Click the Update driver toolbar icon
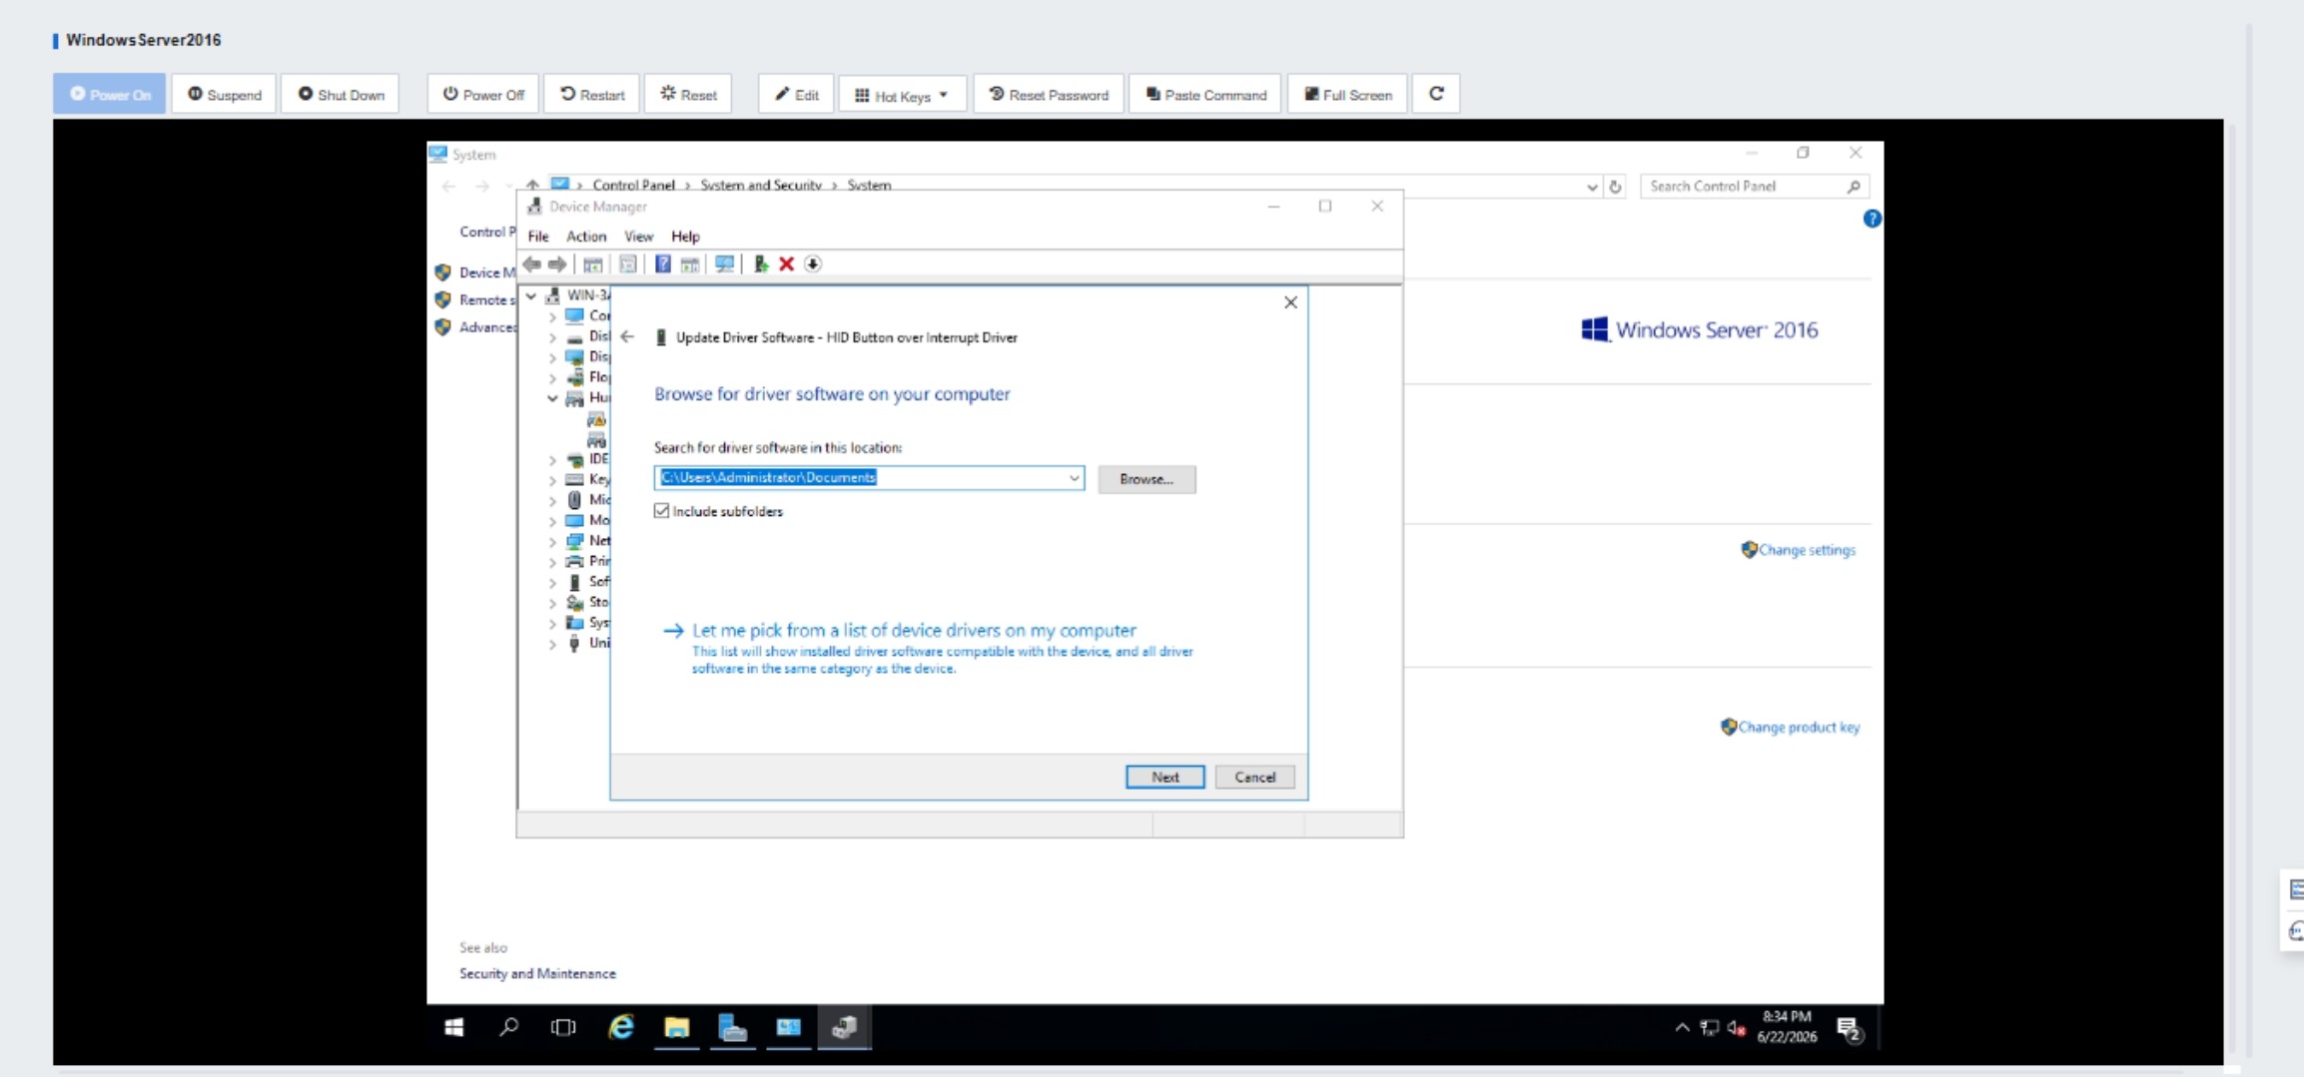2304x1077 pixels. (x=761, y=265)
